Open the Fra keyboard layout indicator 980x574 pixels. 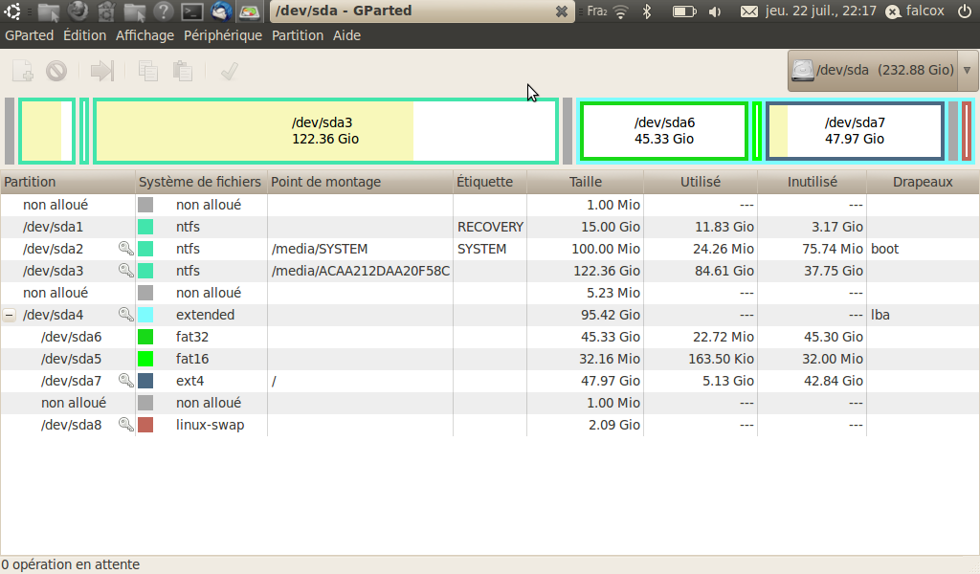597,11
